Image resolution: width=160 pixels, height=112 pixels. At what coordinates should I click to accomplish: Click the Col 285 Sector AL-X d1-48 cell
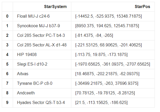[42, 45]
